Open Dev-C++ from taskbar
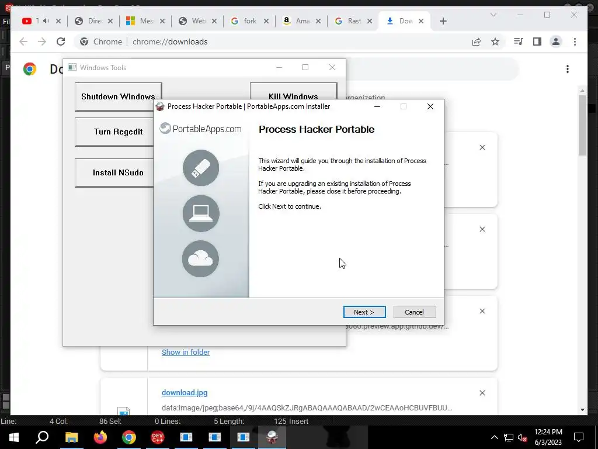 158,437
